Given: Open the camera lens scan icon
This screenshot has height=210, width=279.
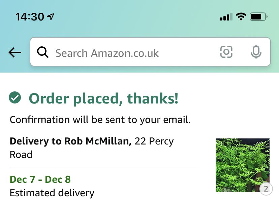Looking at the screenshot, I should (226, 52).
